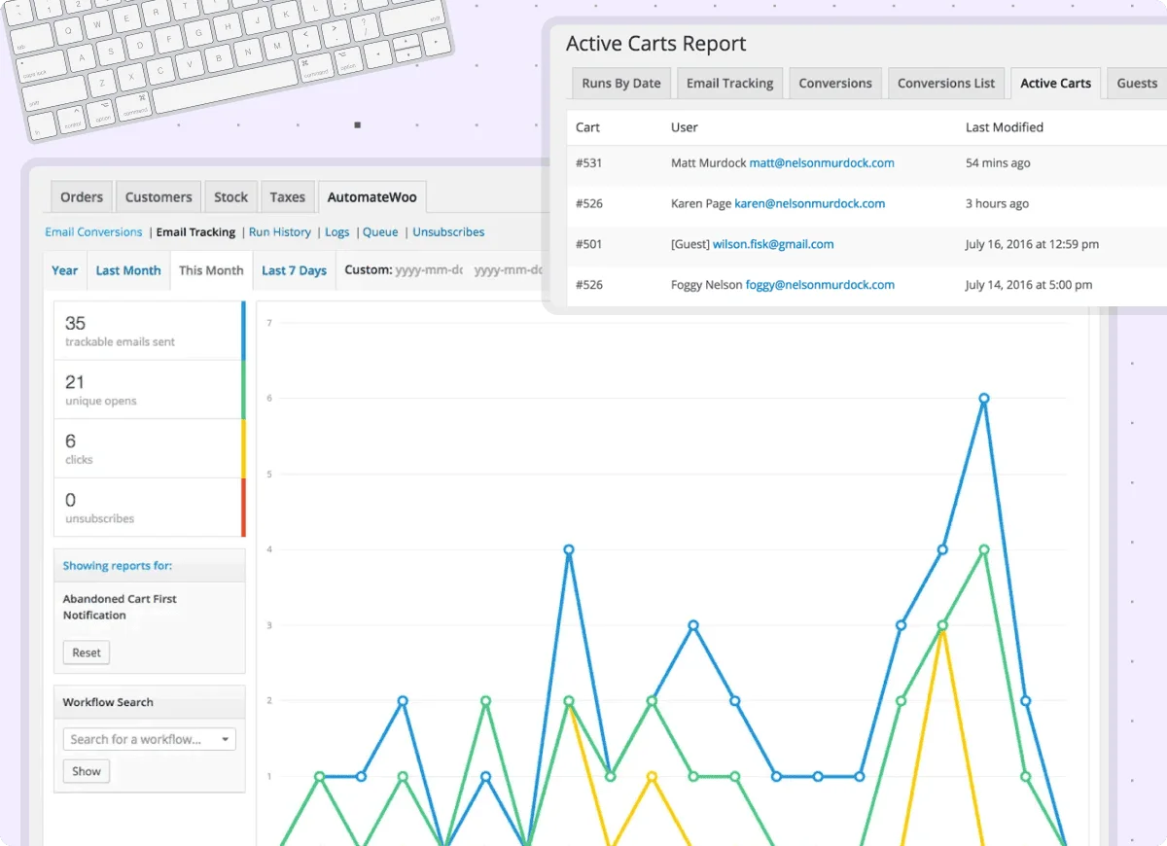Select the Last Month range
Viewport: 1167px width, 846px height.
tap(128, 270)
